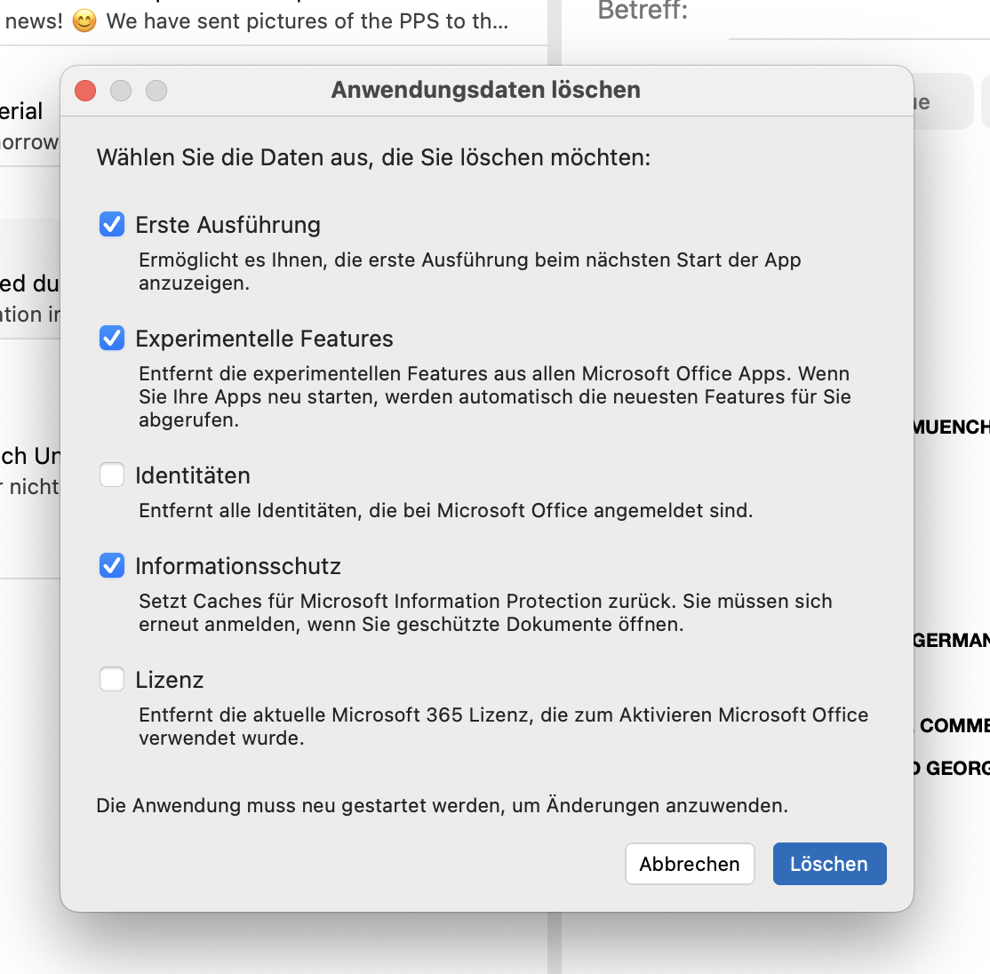This screenshot has height=974, width=990.
Task: Click the text 'Entfernt alle Identitäten' description
Action: click(x=446, y=510)
